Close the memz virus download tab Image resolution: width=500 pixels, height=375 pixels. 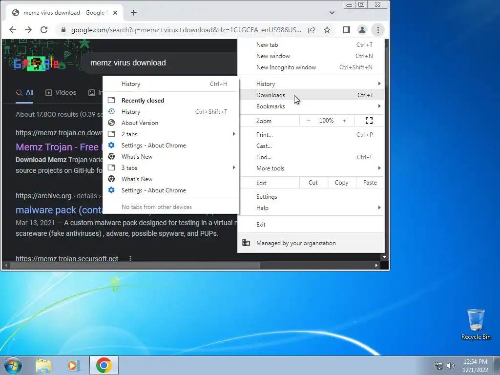coord(115,13)
